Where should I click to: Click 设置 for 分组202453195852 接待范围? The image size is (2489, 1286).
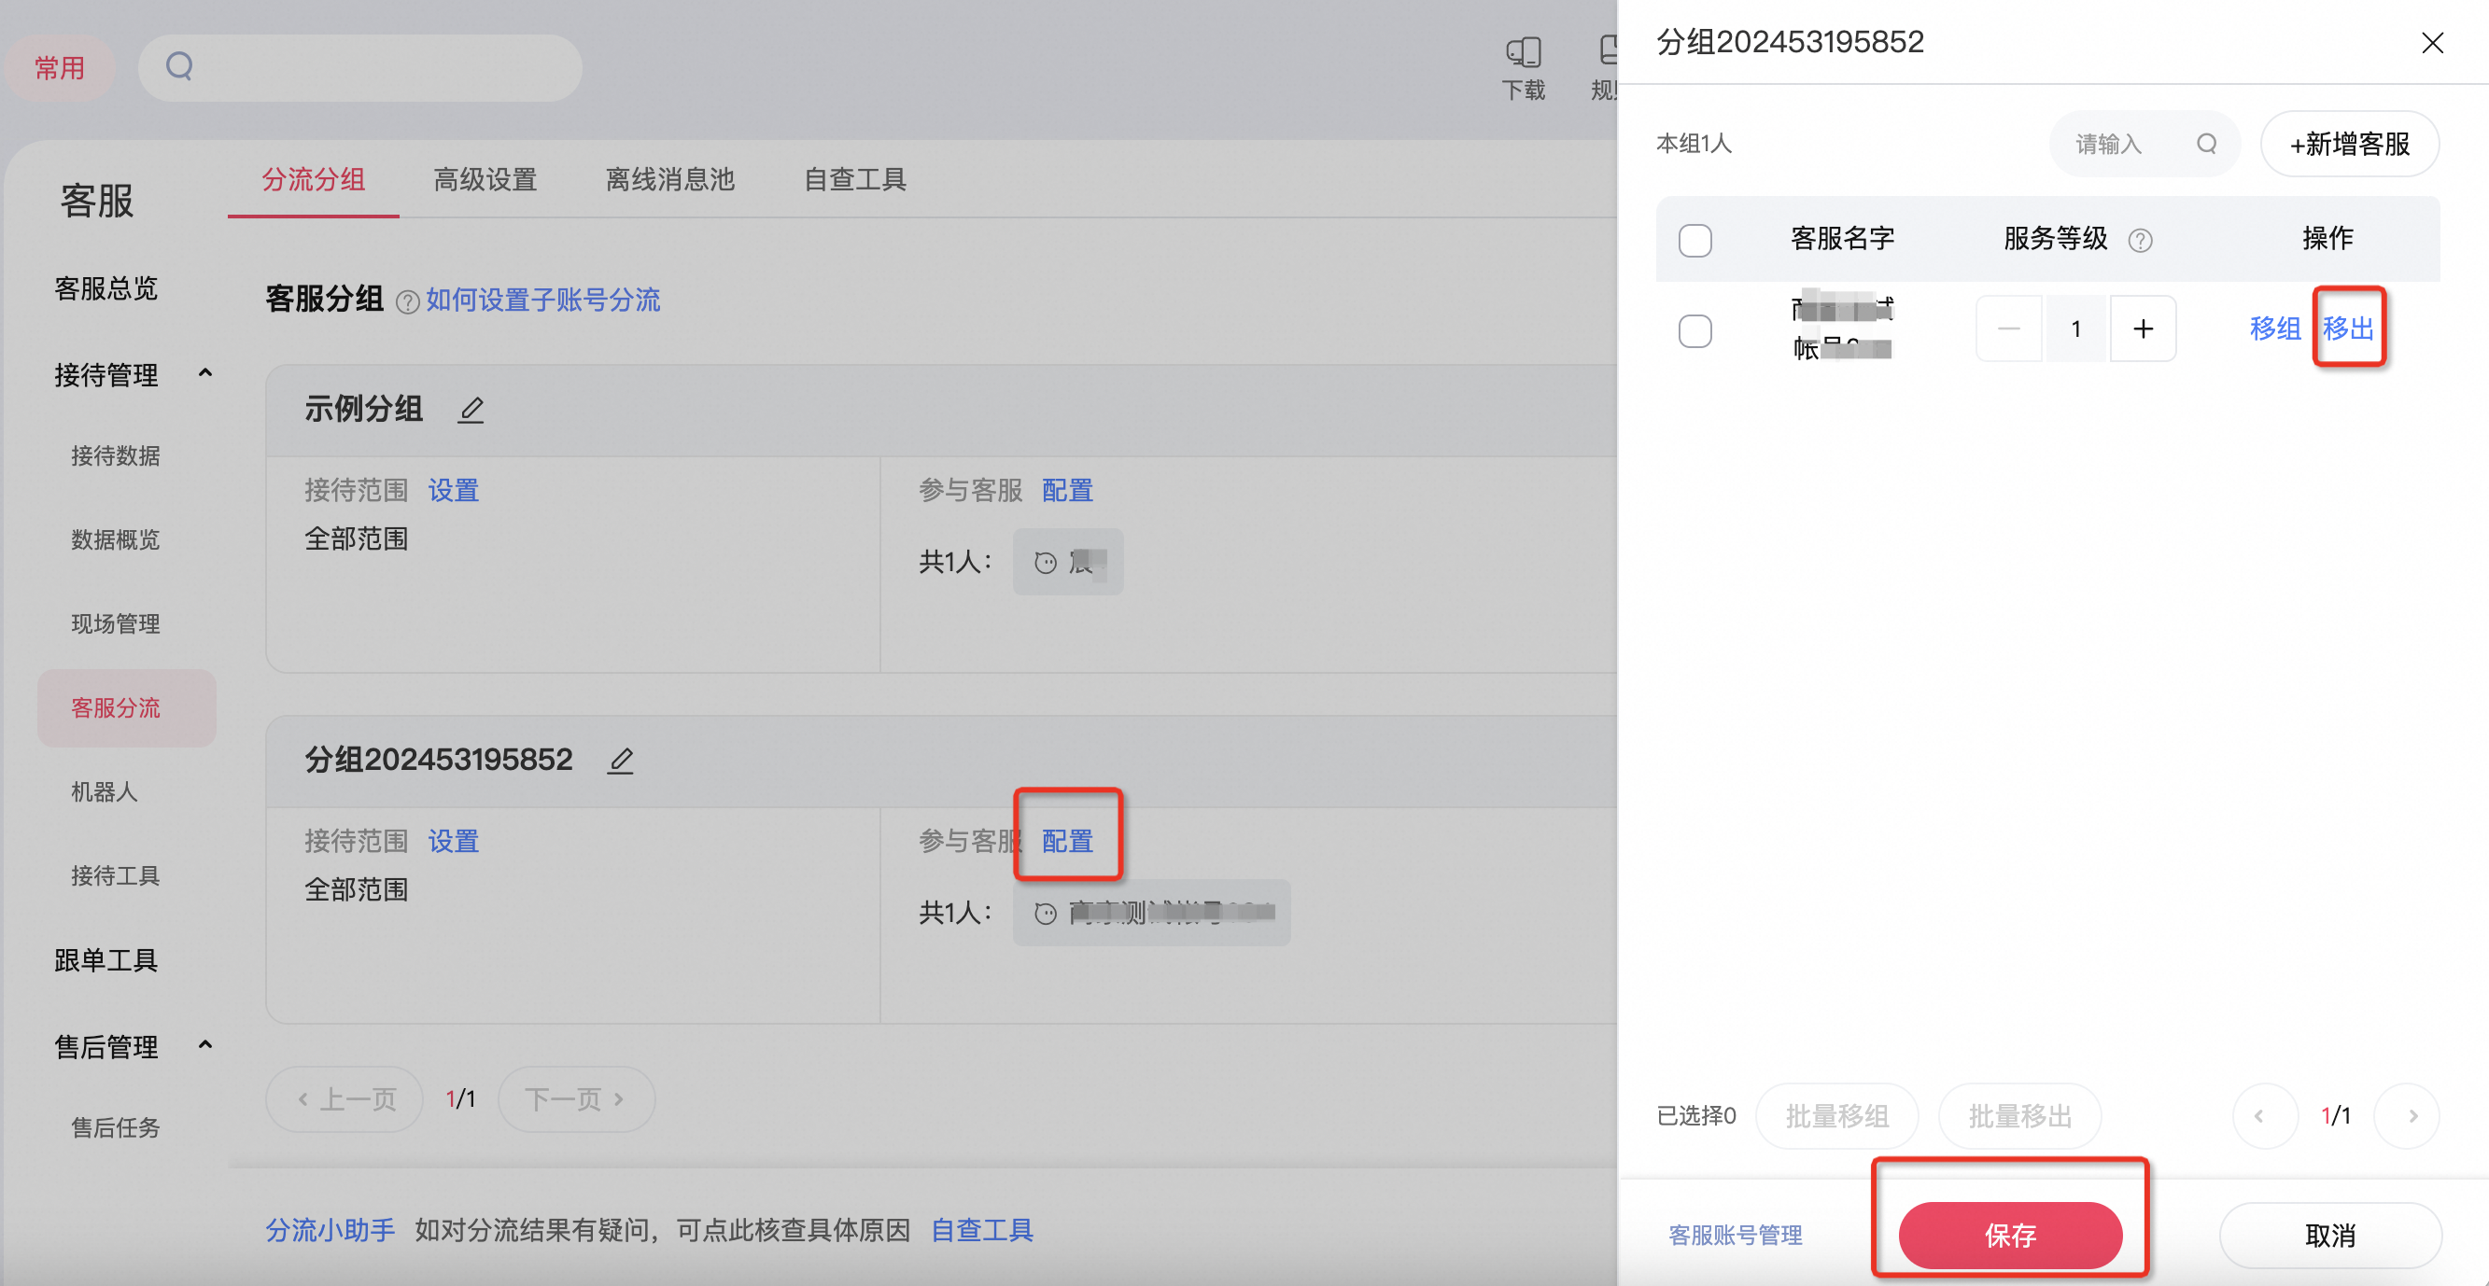[453, 842]
